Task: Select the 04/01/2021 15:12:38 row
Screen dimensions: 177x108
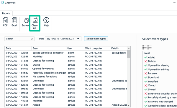Action: click(x=66, y=61)
